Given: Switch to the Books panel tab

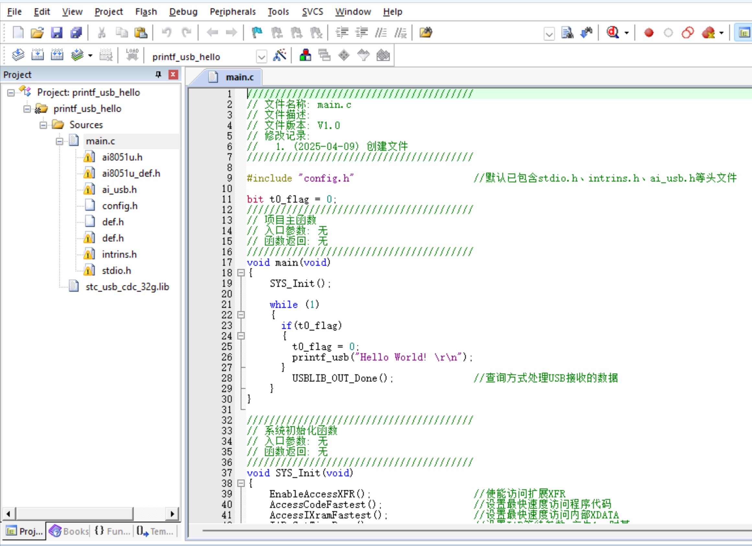Looking at the screenshot, I should 69,531.
